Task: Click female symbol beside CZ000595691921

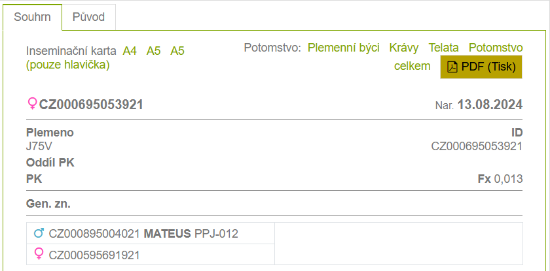Action: point(39,254)
